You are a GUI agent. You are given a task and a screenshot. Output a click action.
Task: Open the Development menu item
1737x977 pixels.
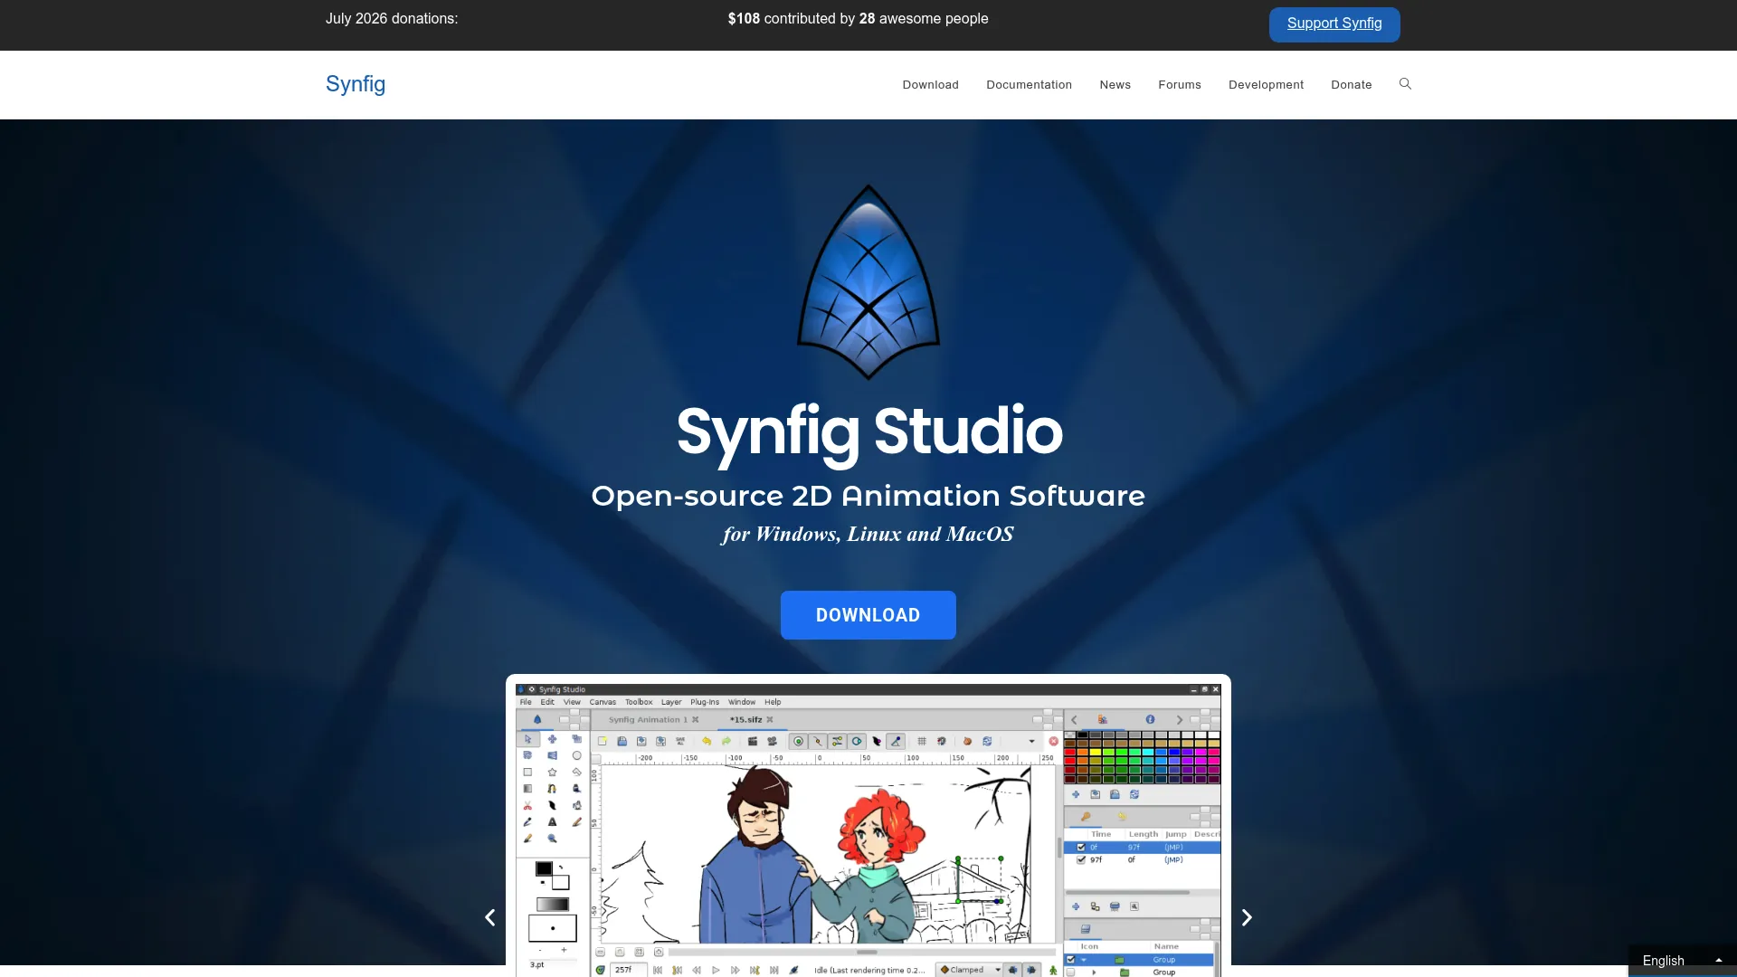[1266, 84]
